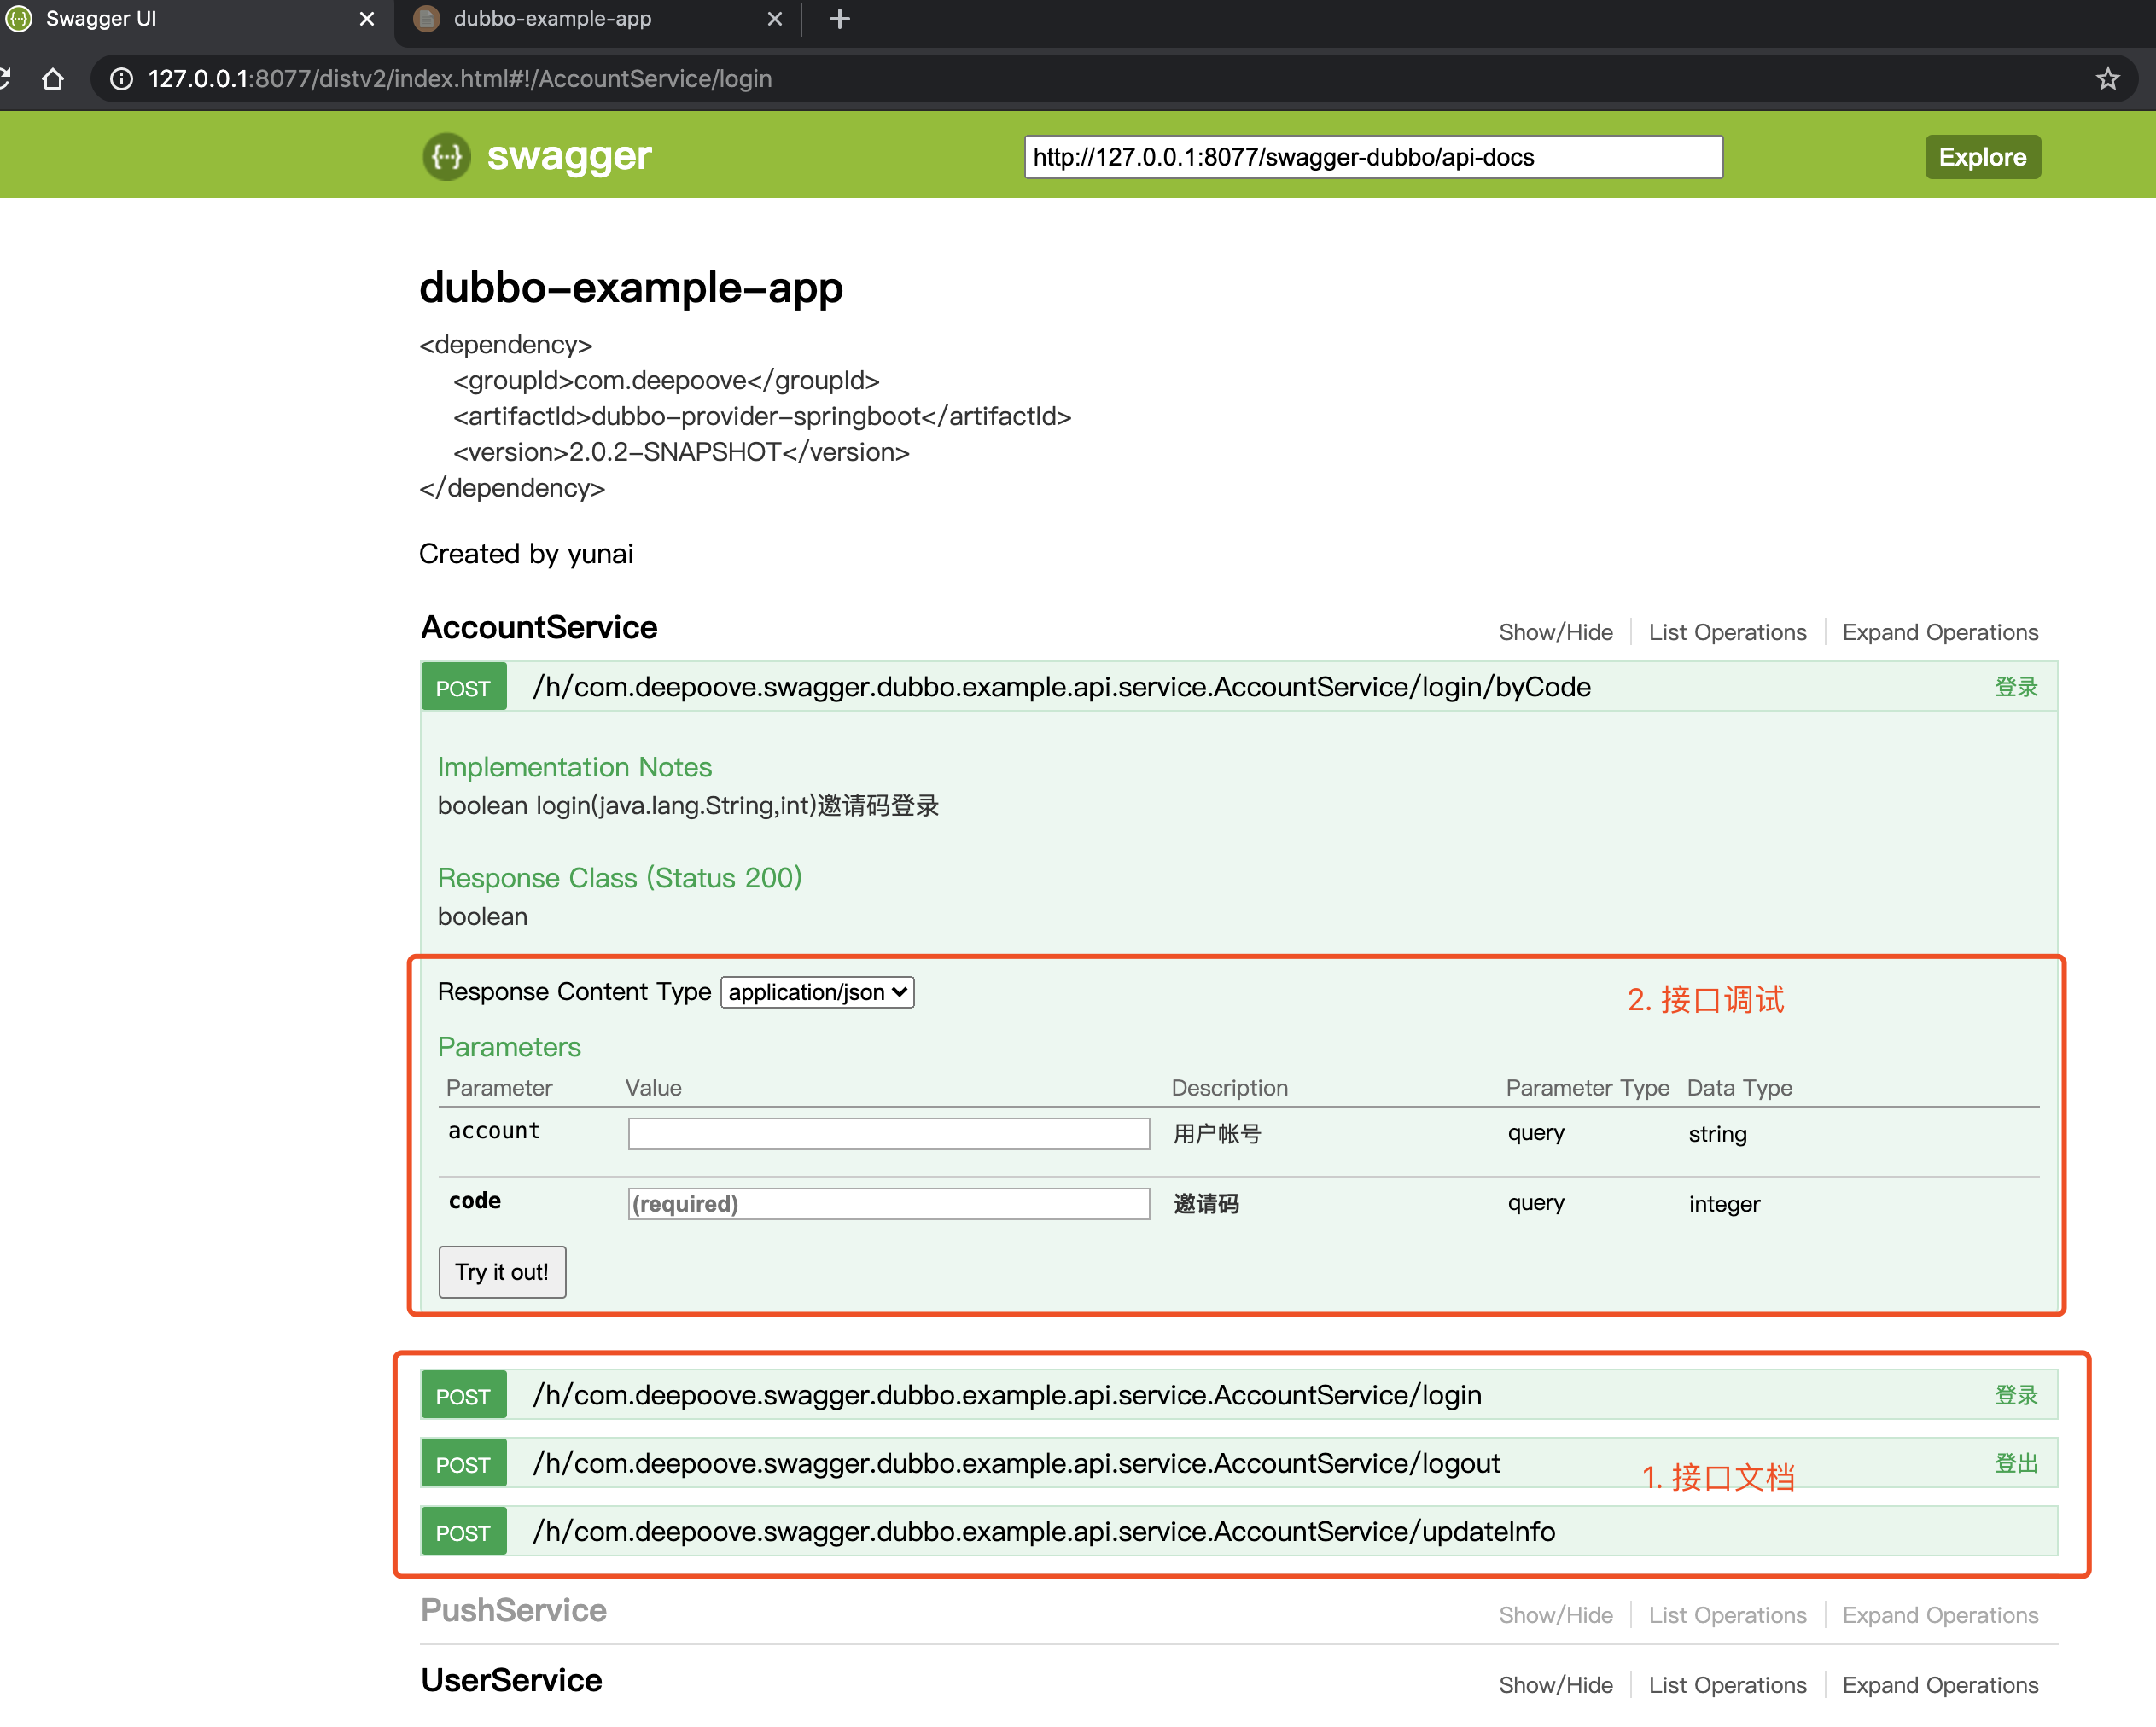The height and width of the screenshot is (1727, 2156).
Task: Click the reload page icon
Action: click(5, 79)
